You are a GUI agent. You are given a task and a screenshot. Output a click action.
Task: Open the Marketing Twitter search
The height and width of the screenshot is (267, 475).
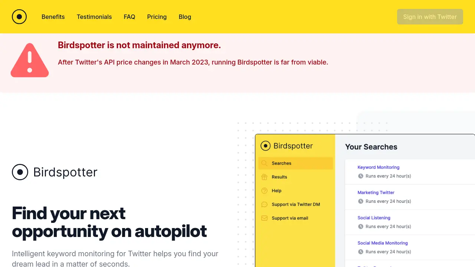pos(376,192)
